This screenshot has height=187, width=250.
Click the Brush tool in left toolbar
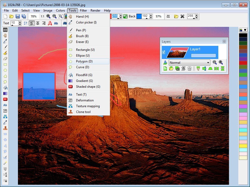pos(5,53)
